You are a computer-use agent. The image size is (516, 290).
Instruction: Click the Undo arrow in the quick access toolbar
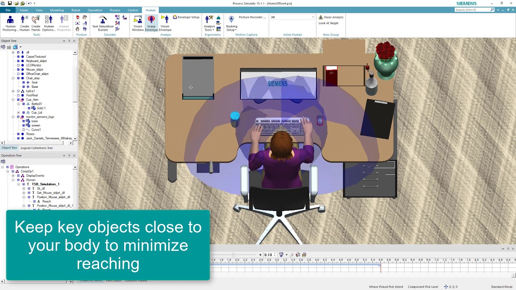(x=29, y=3)
